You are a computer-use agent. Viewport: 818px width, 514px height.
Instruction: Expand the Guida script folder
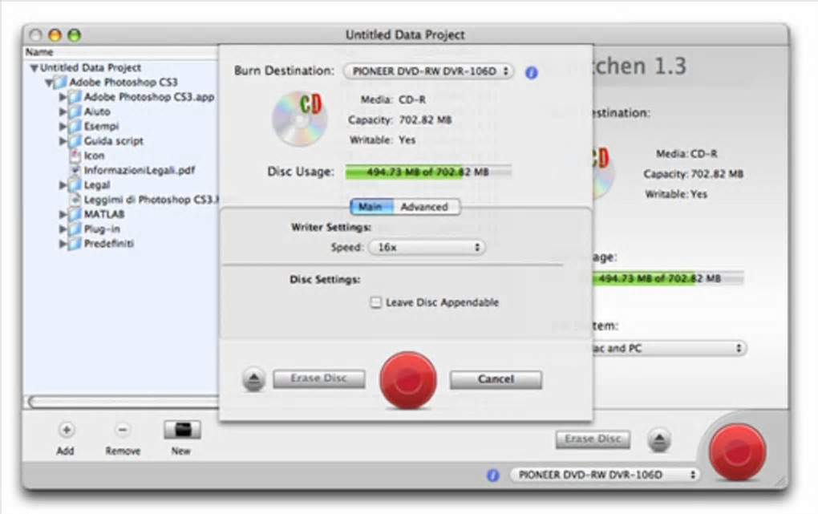63,141
